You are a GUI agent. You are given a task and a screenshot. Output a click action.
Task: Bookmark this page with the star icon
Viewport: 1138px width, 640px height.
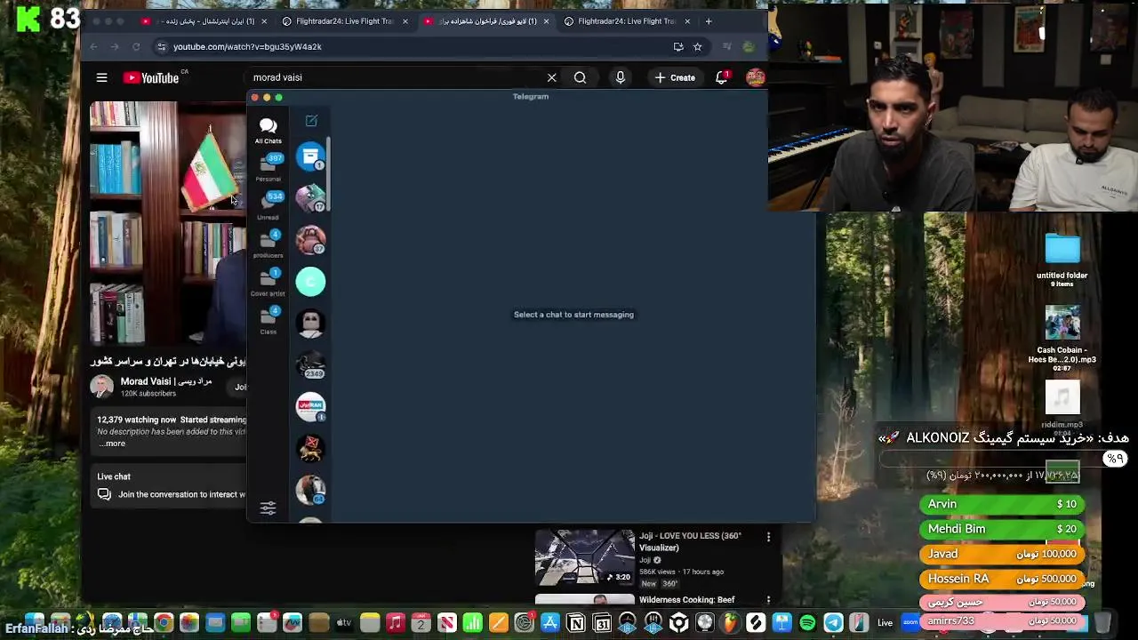pos(697,46)
